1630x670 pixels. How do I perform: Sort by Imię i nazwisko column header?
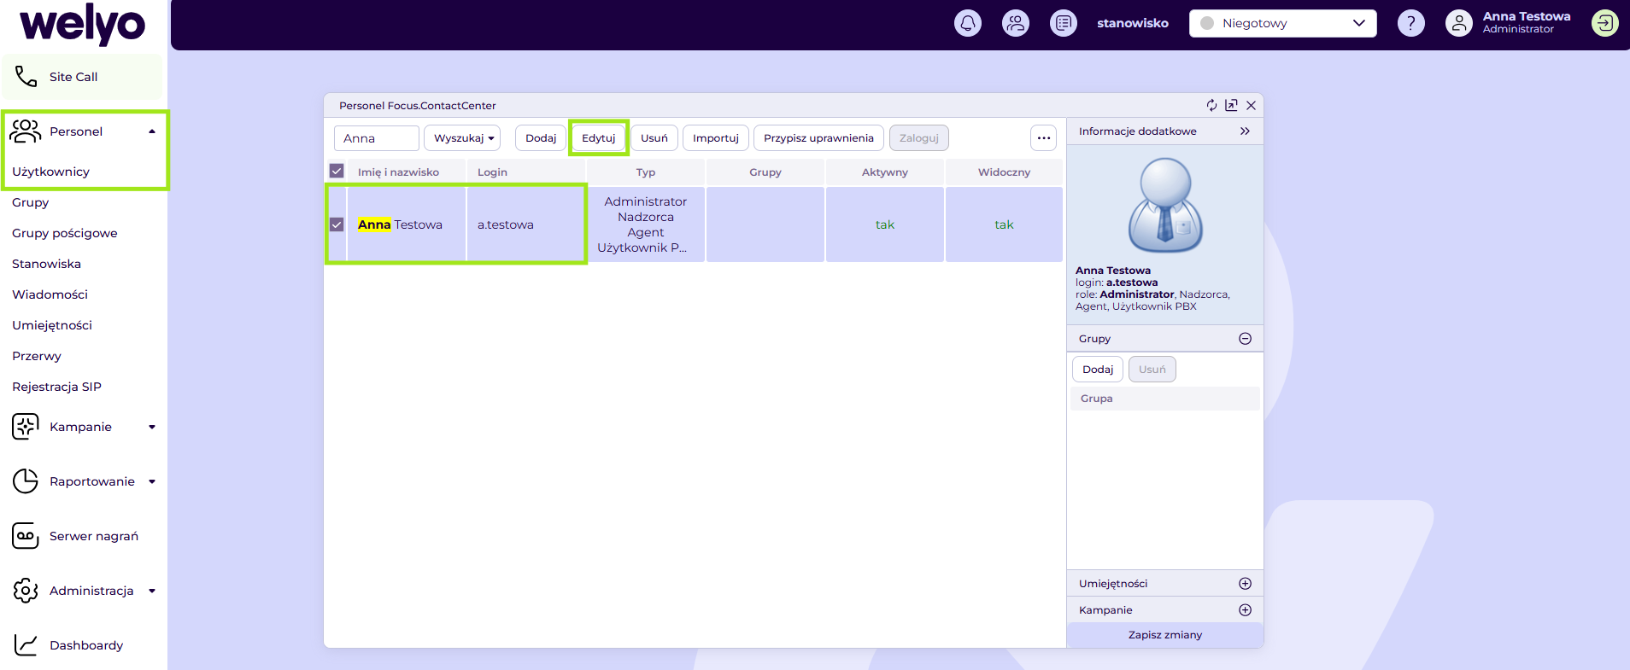tap(407, 172)
